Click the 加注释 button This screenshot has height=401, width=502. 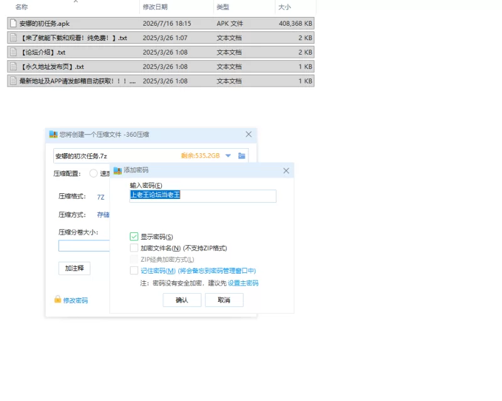click(74, 269)
